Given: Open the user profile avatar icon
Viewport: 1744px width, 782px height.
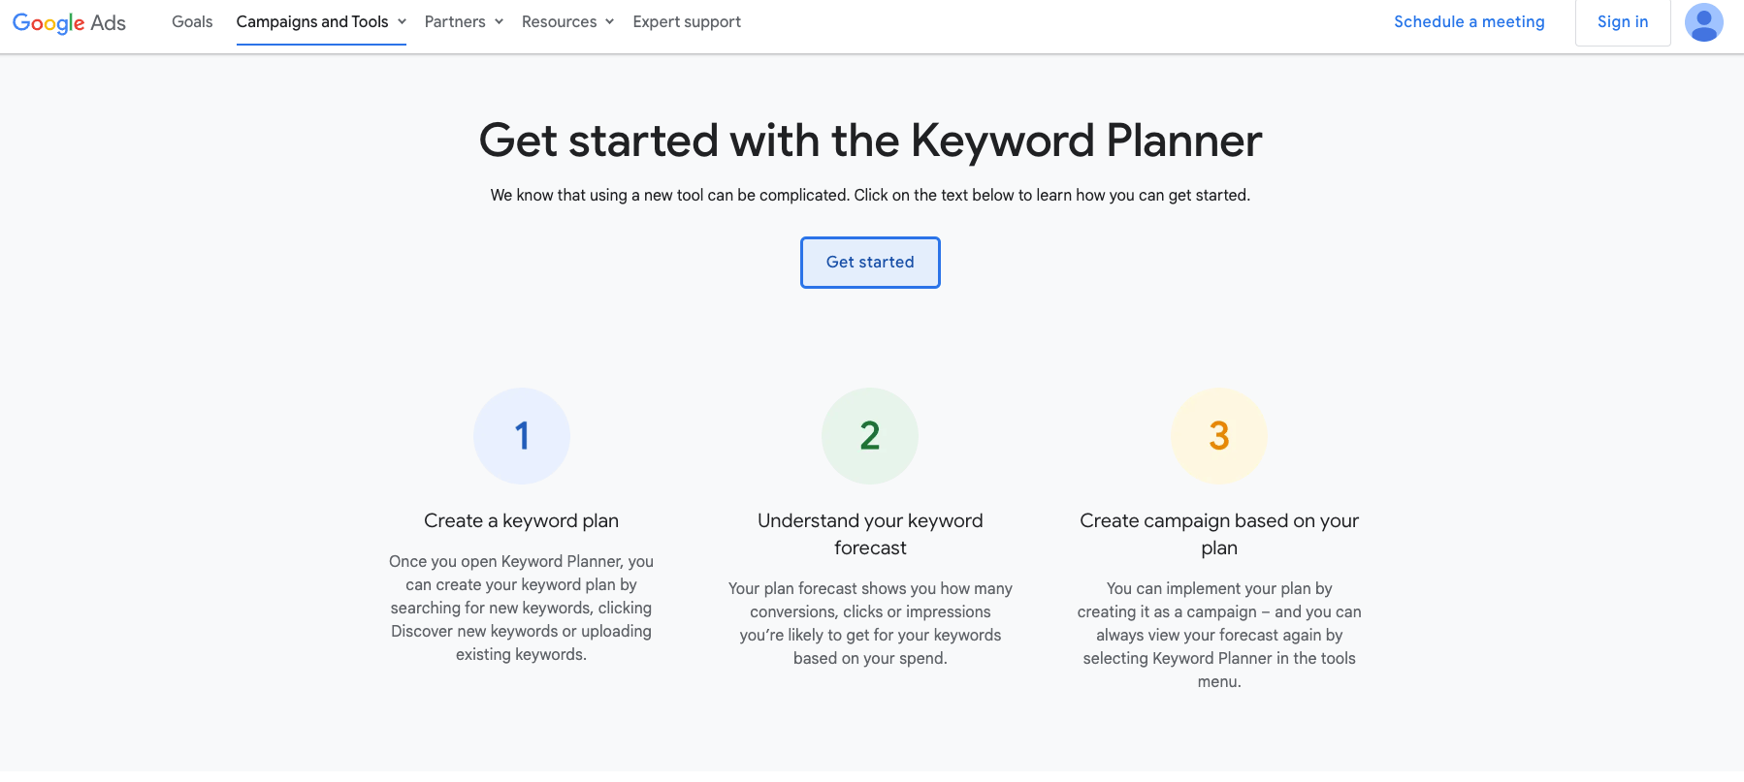Looking at the screenshot, I should [x=1703, y=22].
